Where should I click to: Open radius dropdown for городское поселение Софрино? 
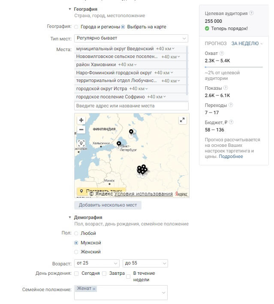pos(157,97)
